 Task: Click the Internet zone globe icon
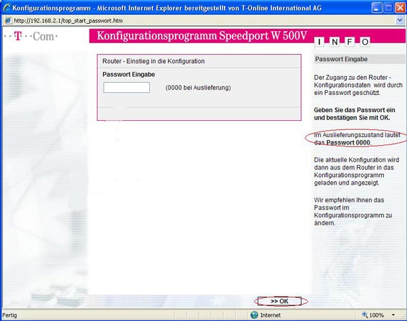coord(254,315)
